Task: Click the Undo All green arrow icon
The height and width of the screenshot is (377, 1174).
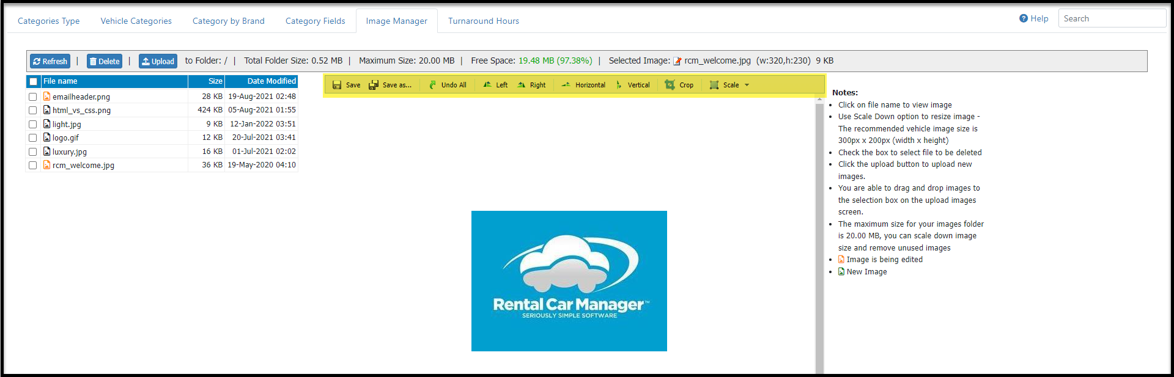Action: point(433,85)
